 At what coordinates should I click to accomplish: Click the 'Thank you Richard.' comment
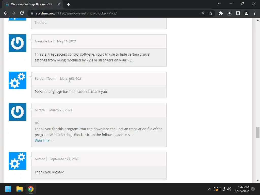click(50, 172)
